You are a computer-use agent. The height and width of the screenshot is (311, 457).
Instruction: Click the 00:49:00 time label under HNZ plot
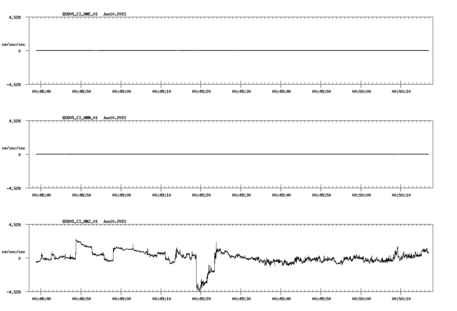click(121, 299)
